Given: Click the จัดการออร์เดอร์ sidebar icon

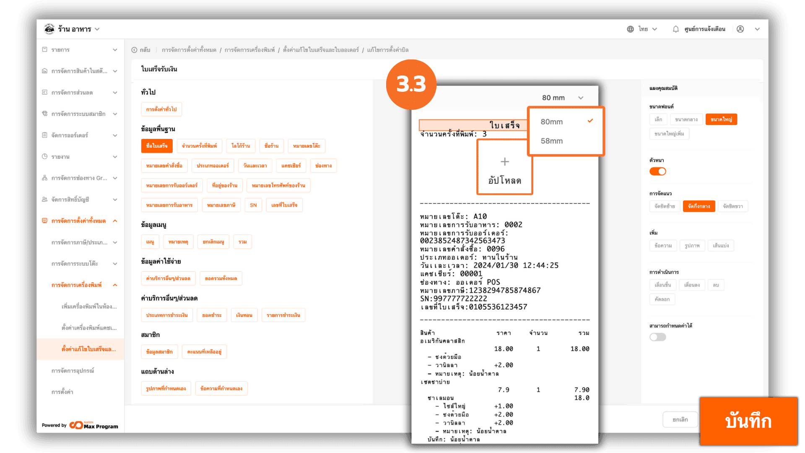Looking at the screenshot, I should point(45,135).
